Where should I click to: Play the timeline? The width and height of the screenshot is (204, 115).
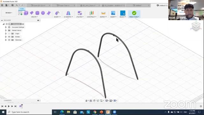(9, 106)
